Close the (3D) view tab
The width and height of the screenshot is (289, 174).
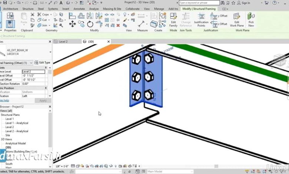point(109,41)
